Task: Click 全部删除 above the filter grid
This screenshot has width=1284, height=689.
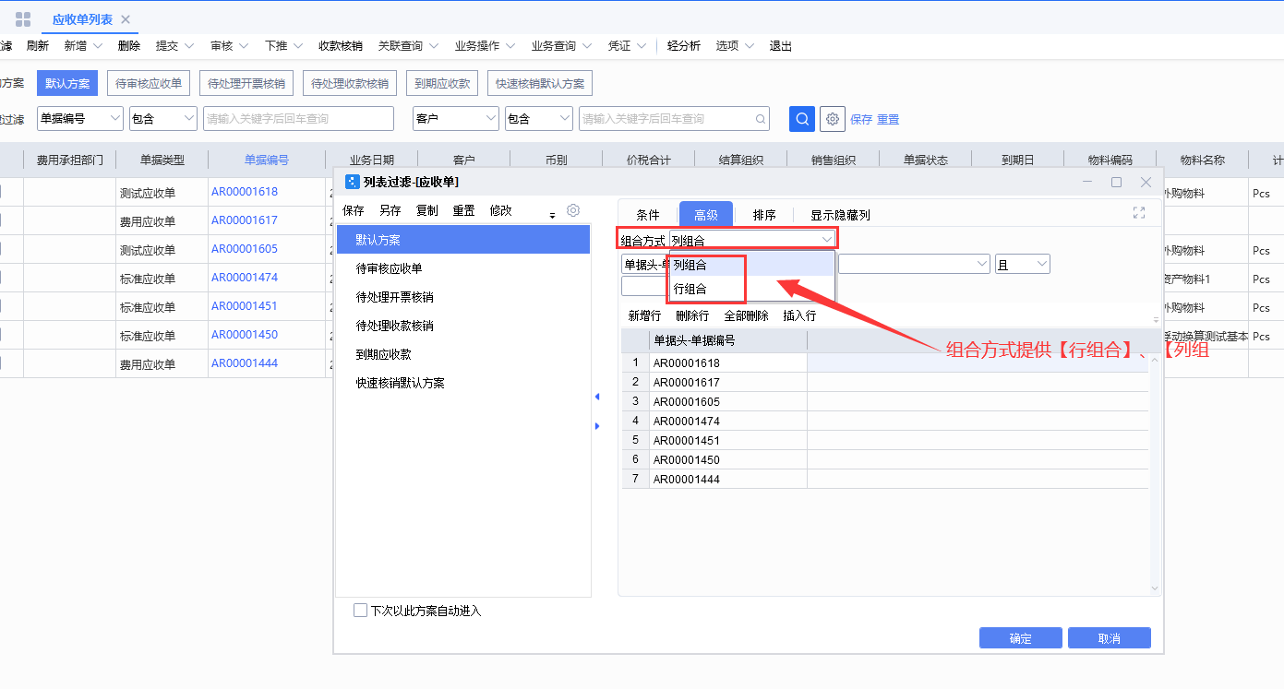Action: tap(746, 315)
